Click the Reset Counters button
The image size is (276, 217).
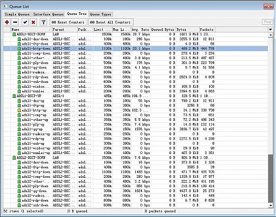point(68,22)
